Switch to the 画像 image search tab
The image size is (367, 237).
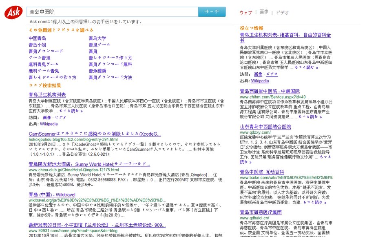[x=263, y=13]
